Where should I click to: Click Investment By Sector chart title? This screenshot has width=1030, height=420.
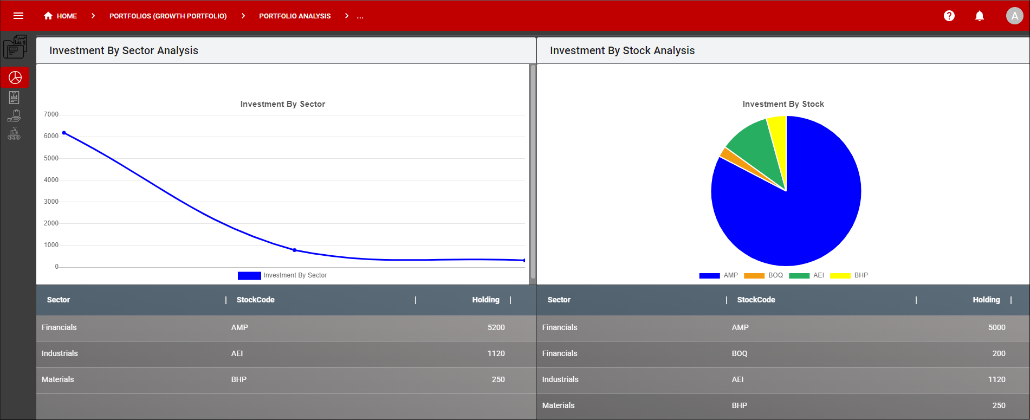pos(283,104)
